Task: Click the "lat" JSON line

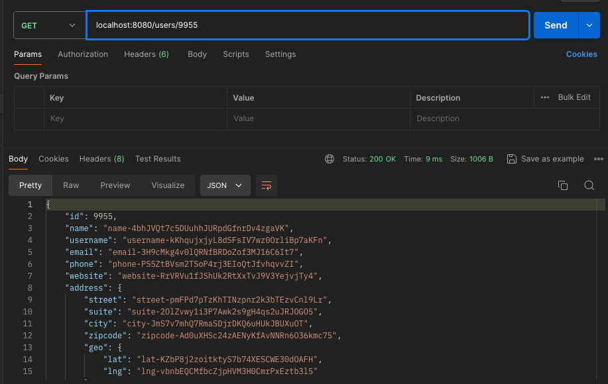Action: tap(212, 360)
